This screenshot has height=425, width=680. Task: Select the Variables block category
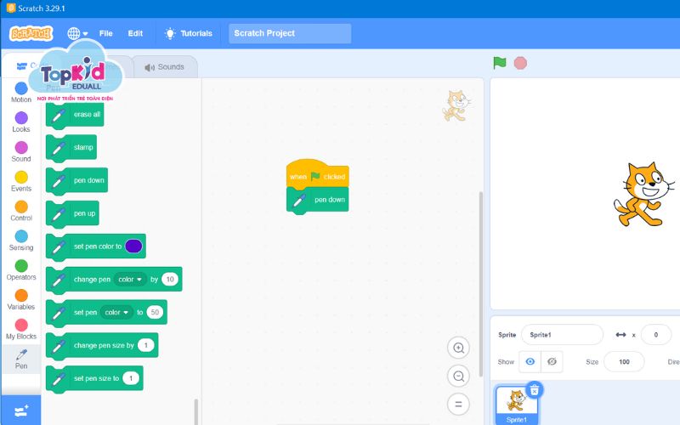click(x=21, y=300)
